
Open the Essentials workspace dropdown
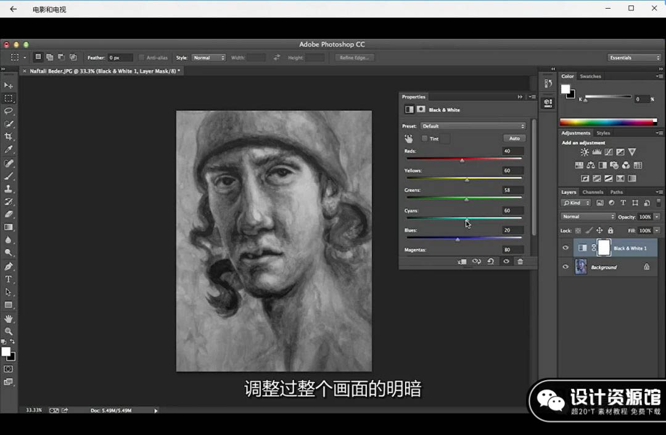point(635,58)
